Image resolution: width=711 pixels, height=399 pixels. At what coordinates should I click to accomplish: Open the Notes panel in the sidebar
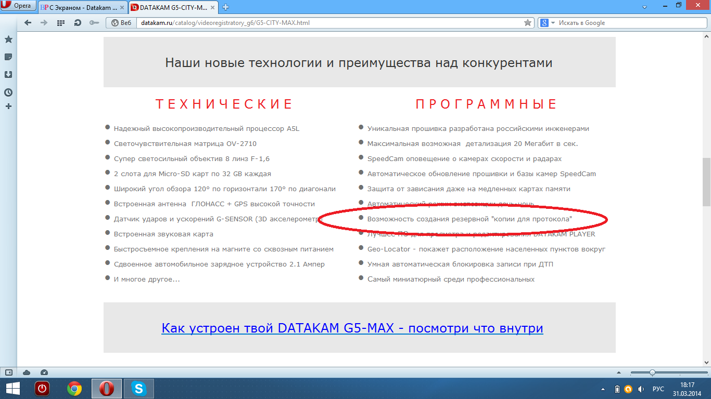[x=8, y=57]
